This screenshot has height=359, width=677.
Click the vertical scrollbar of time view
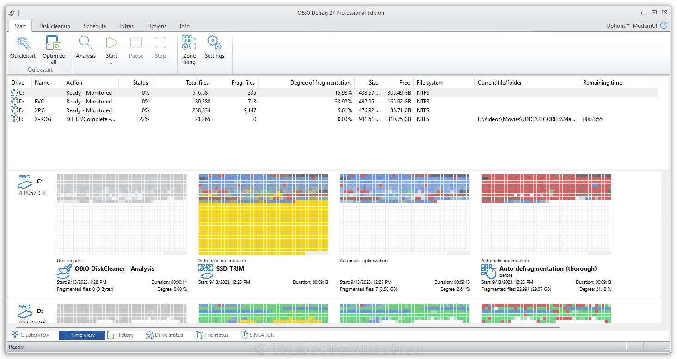[665, 198]
